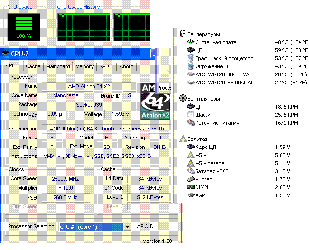Click the Specification field text

(107, 129)
